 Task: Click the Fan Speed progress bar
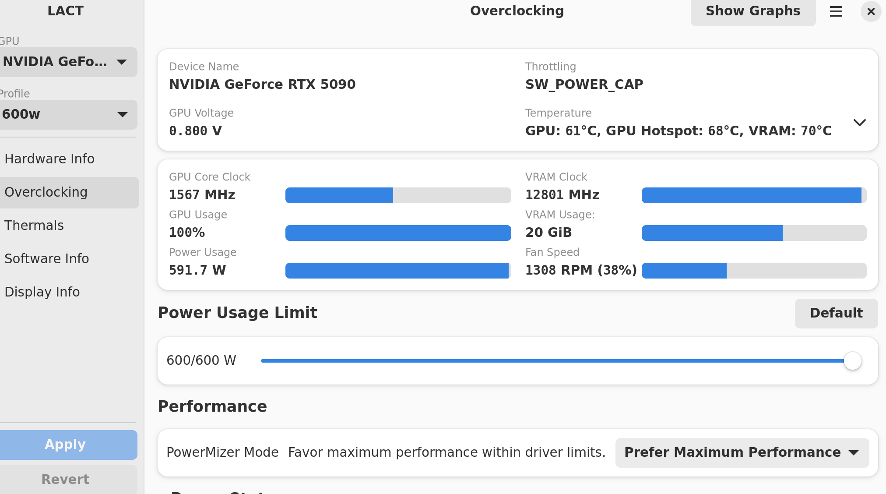754,271
